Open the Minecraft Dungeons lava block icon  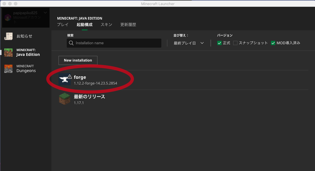point(9,69)
